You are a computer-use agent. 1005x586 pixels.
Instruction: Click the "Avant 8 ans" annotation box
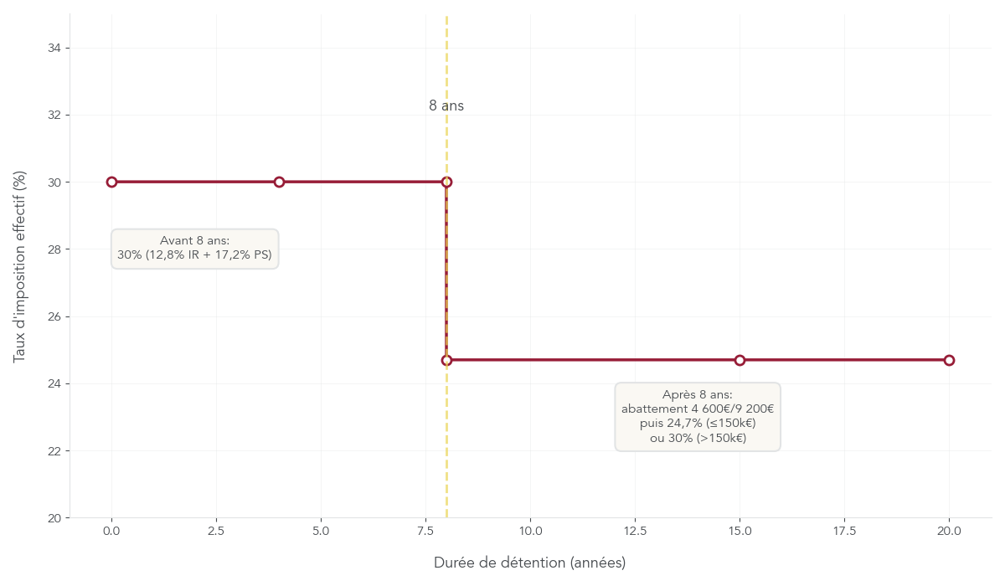(194, 248)
